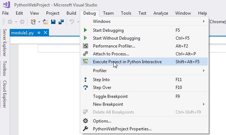This screenshot has width=226, height=135.
Task: Close the module1.py tab
Action: coord(45,32)
